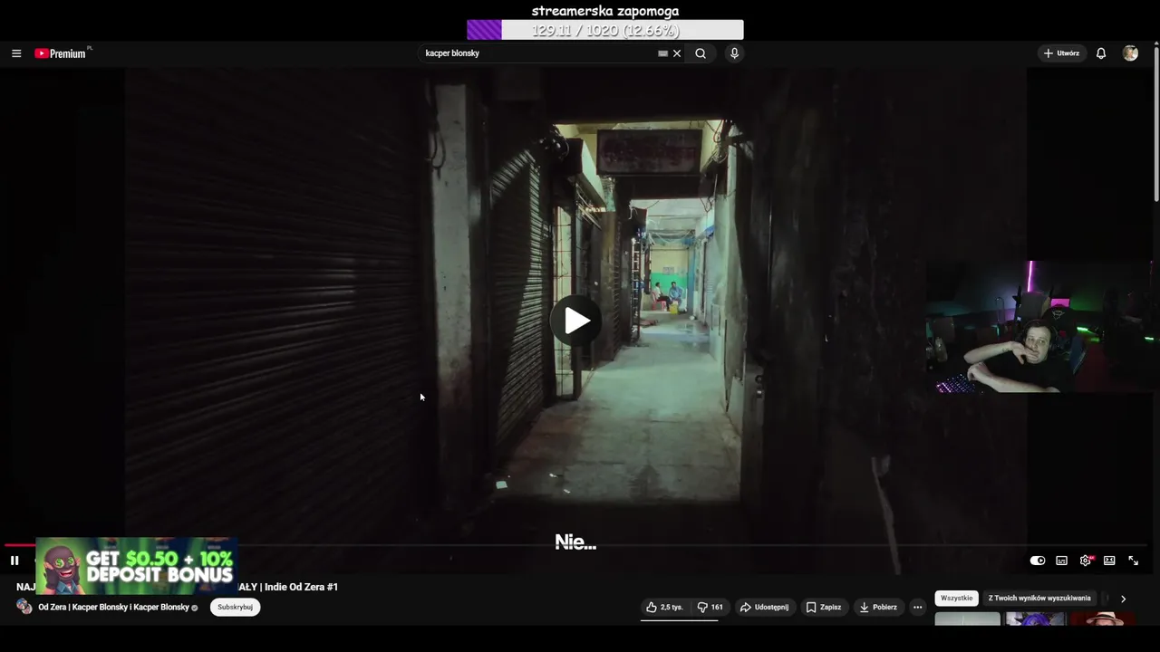1160x652 pixels.
Task: Open more actions three-dot menu
Action: (917, 607)
